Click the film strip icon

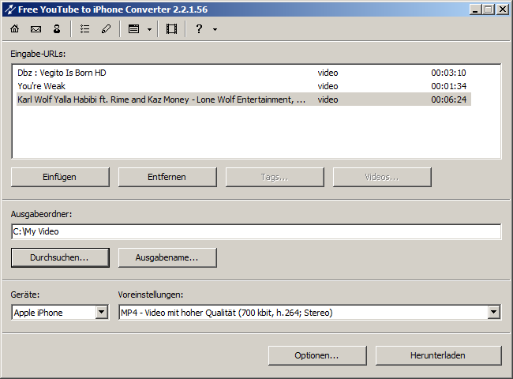(171, 29)
